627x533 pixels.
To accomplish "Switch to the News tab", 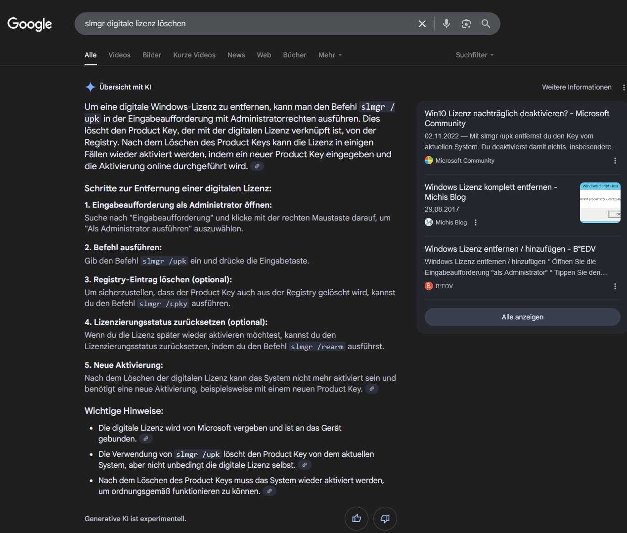I will click(x=236, y=55).
